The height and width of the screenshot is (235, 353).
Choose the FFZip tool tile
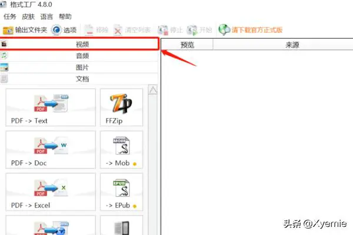coord(121,108)
